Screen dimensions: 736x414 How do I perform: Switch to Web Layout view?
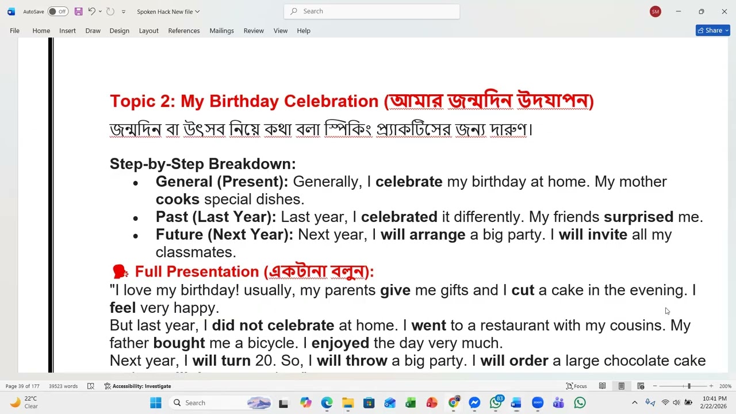(x=641, y=386)
